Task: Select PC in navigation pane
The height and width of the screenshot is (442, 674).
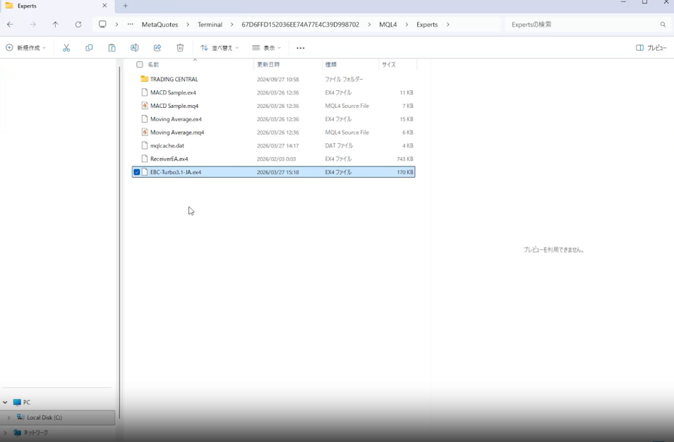Action: (27, 403)
